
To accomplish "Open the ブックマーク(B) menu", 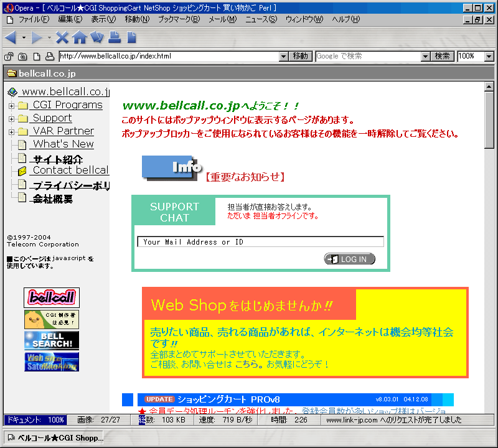I will click(x=179, y=20).
